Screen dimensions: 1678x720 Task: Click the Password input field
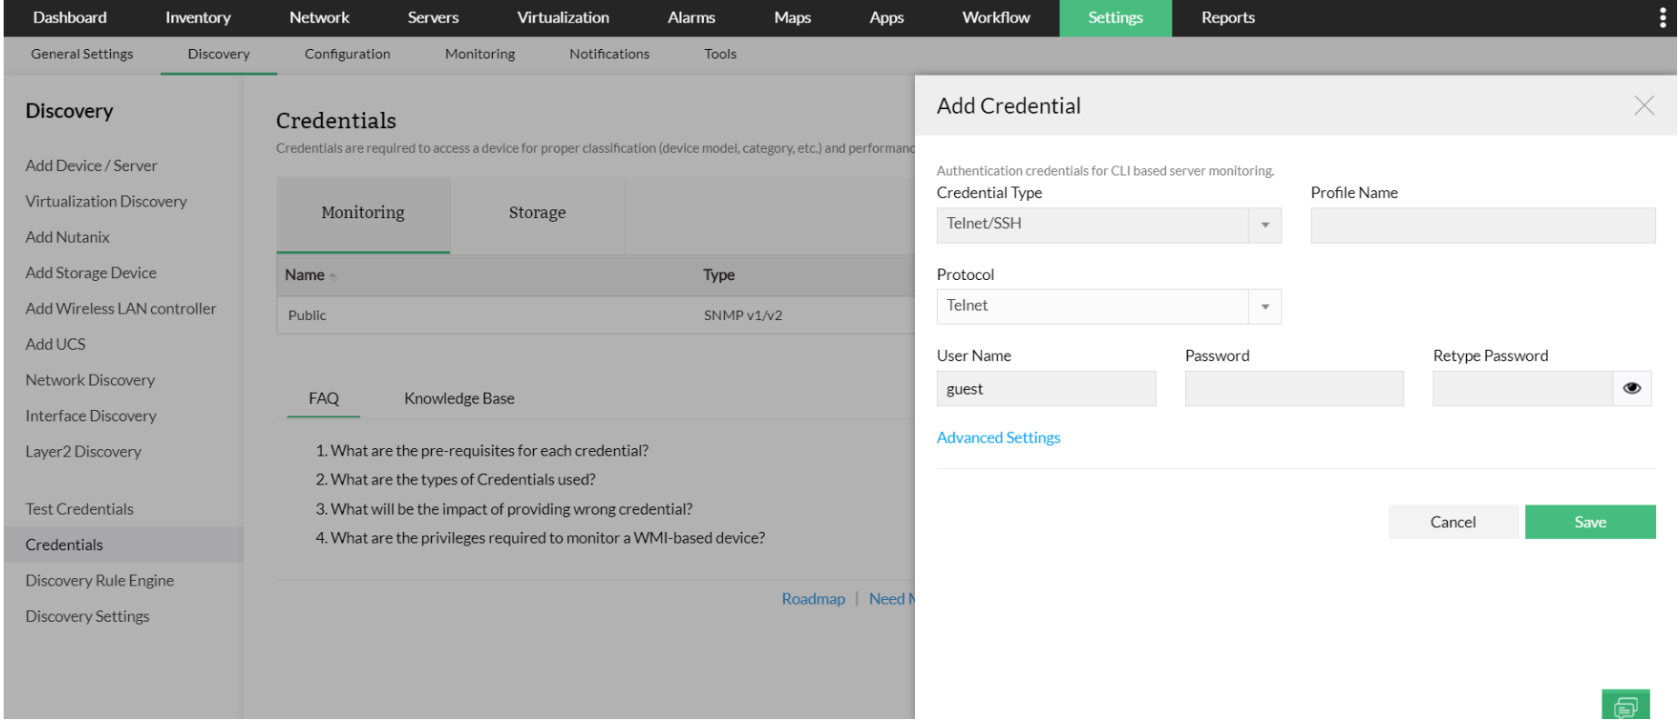click(1293, 388)
